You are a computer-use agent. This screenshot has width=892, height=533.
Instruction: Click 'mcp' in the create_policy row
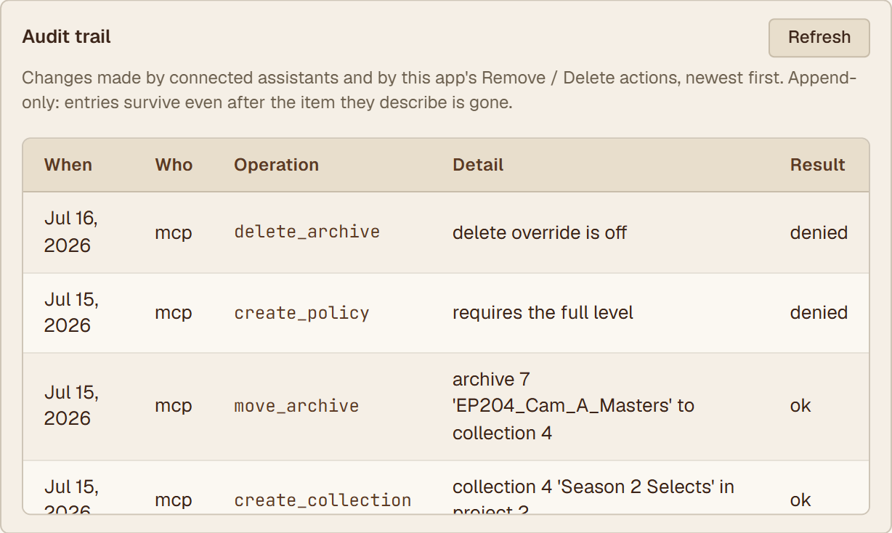174,313
